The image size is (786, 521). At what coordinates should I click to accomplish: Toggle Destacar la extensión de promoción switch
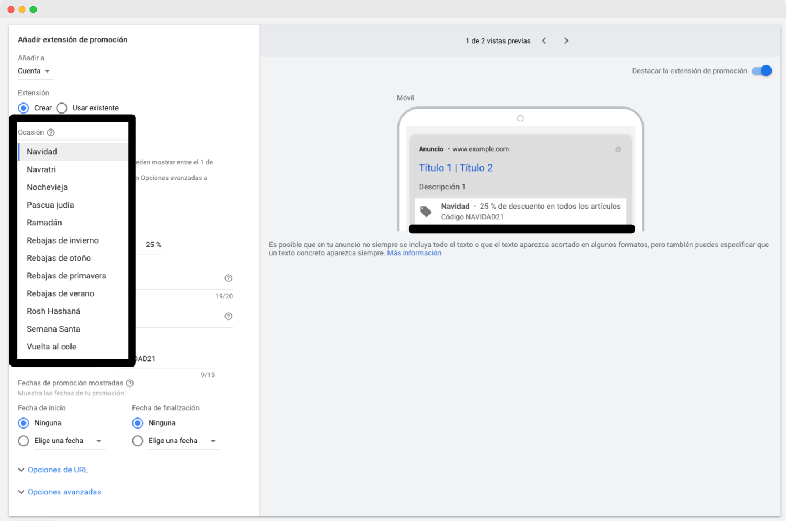(x=762, y=71)
